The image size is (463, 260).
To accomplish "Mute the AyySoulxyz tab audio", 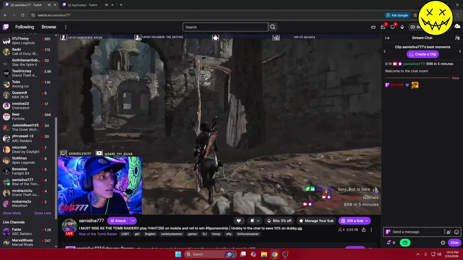I will [x=106, y=5].
